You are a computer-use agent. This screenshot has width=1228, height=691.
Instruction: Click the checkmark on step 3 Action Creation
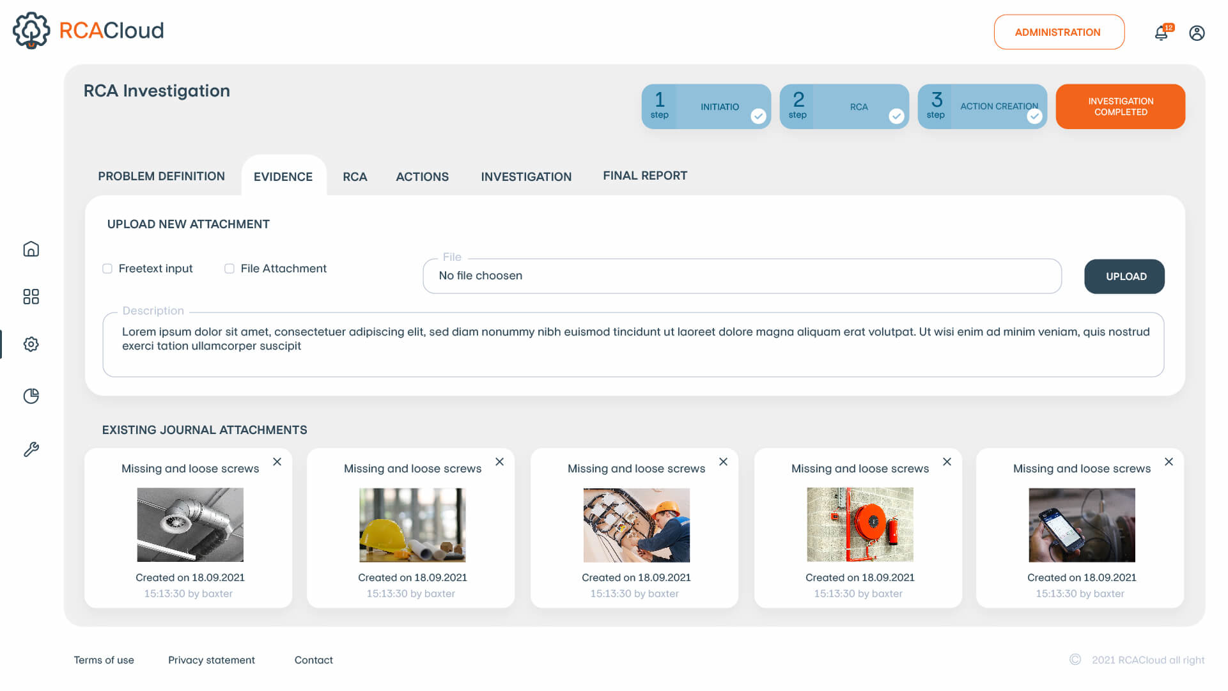pyautogui.click(x=1034, y=116)
